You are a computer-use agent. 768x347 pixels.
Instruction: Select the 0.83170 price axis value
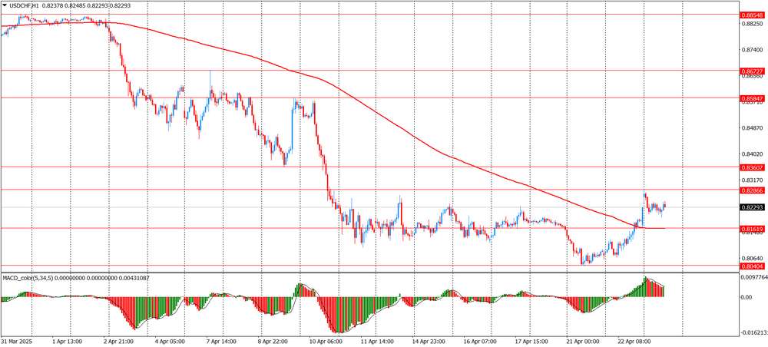753,180
